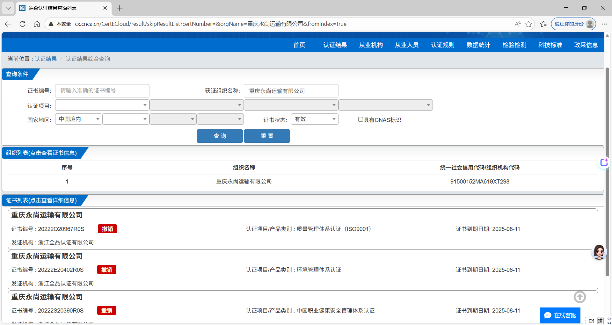Go to 从业机构 in navigation bar

tap(371, 45)
